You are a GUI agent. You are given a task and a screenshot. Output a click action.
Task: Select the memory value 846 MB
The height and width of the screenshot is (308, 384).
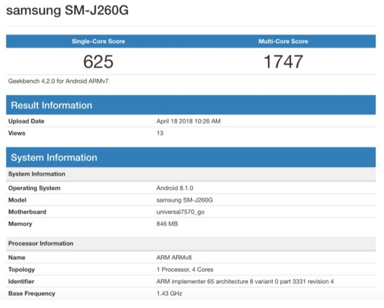pyautogui.click(x=167, y=224)
